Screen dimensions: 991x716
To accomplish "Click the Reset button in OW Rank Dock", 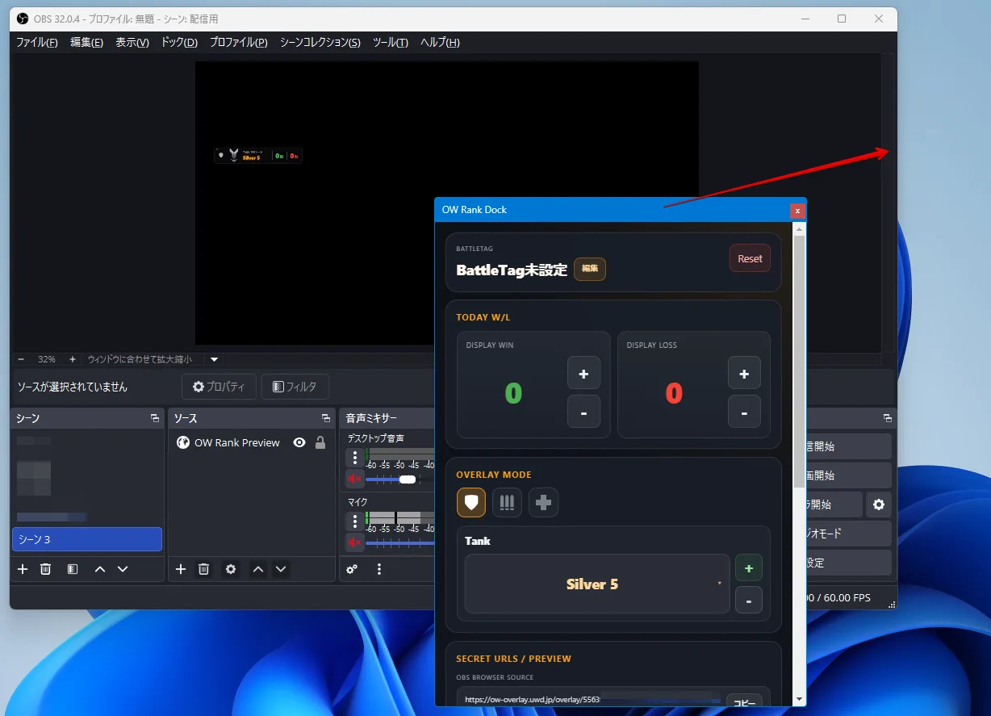I will point(750,258).
